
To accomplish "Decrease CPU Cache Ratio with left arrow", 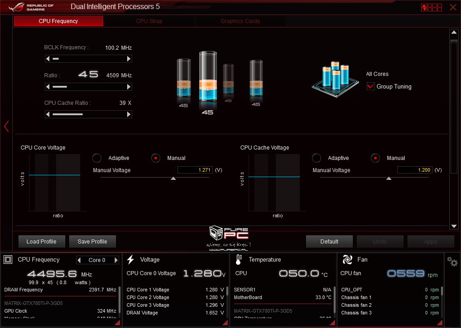I will (48, 115).
